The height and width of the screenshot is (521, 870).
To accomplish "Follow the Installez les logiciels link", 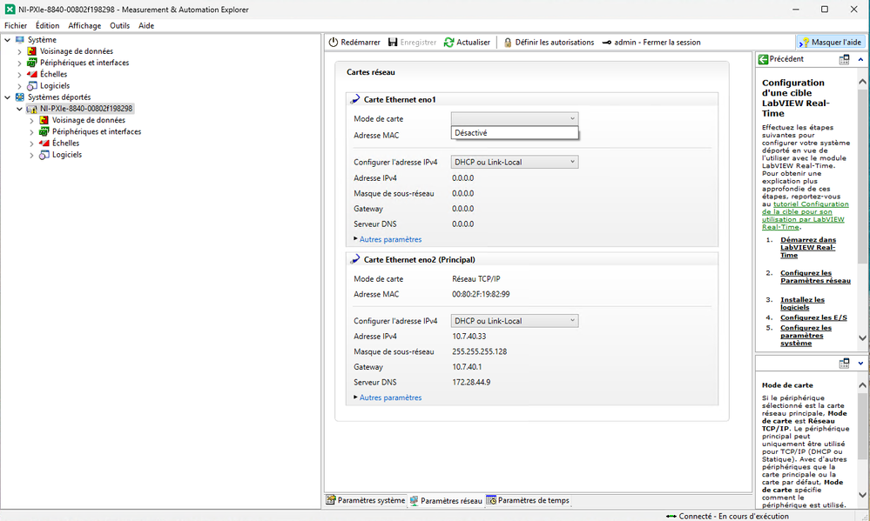I will coord(802,304).
